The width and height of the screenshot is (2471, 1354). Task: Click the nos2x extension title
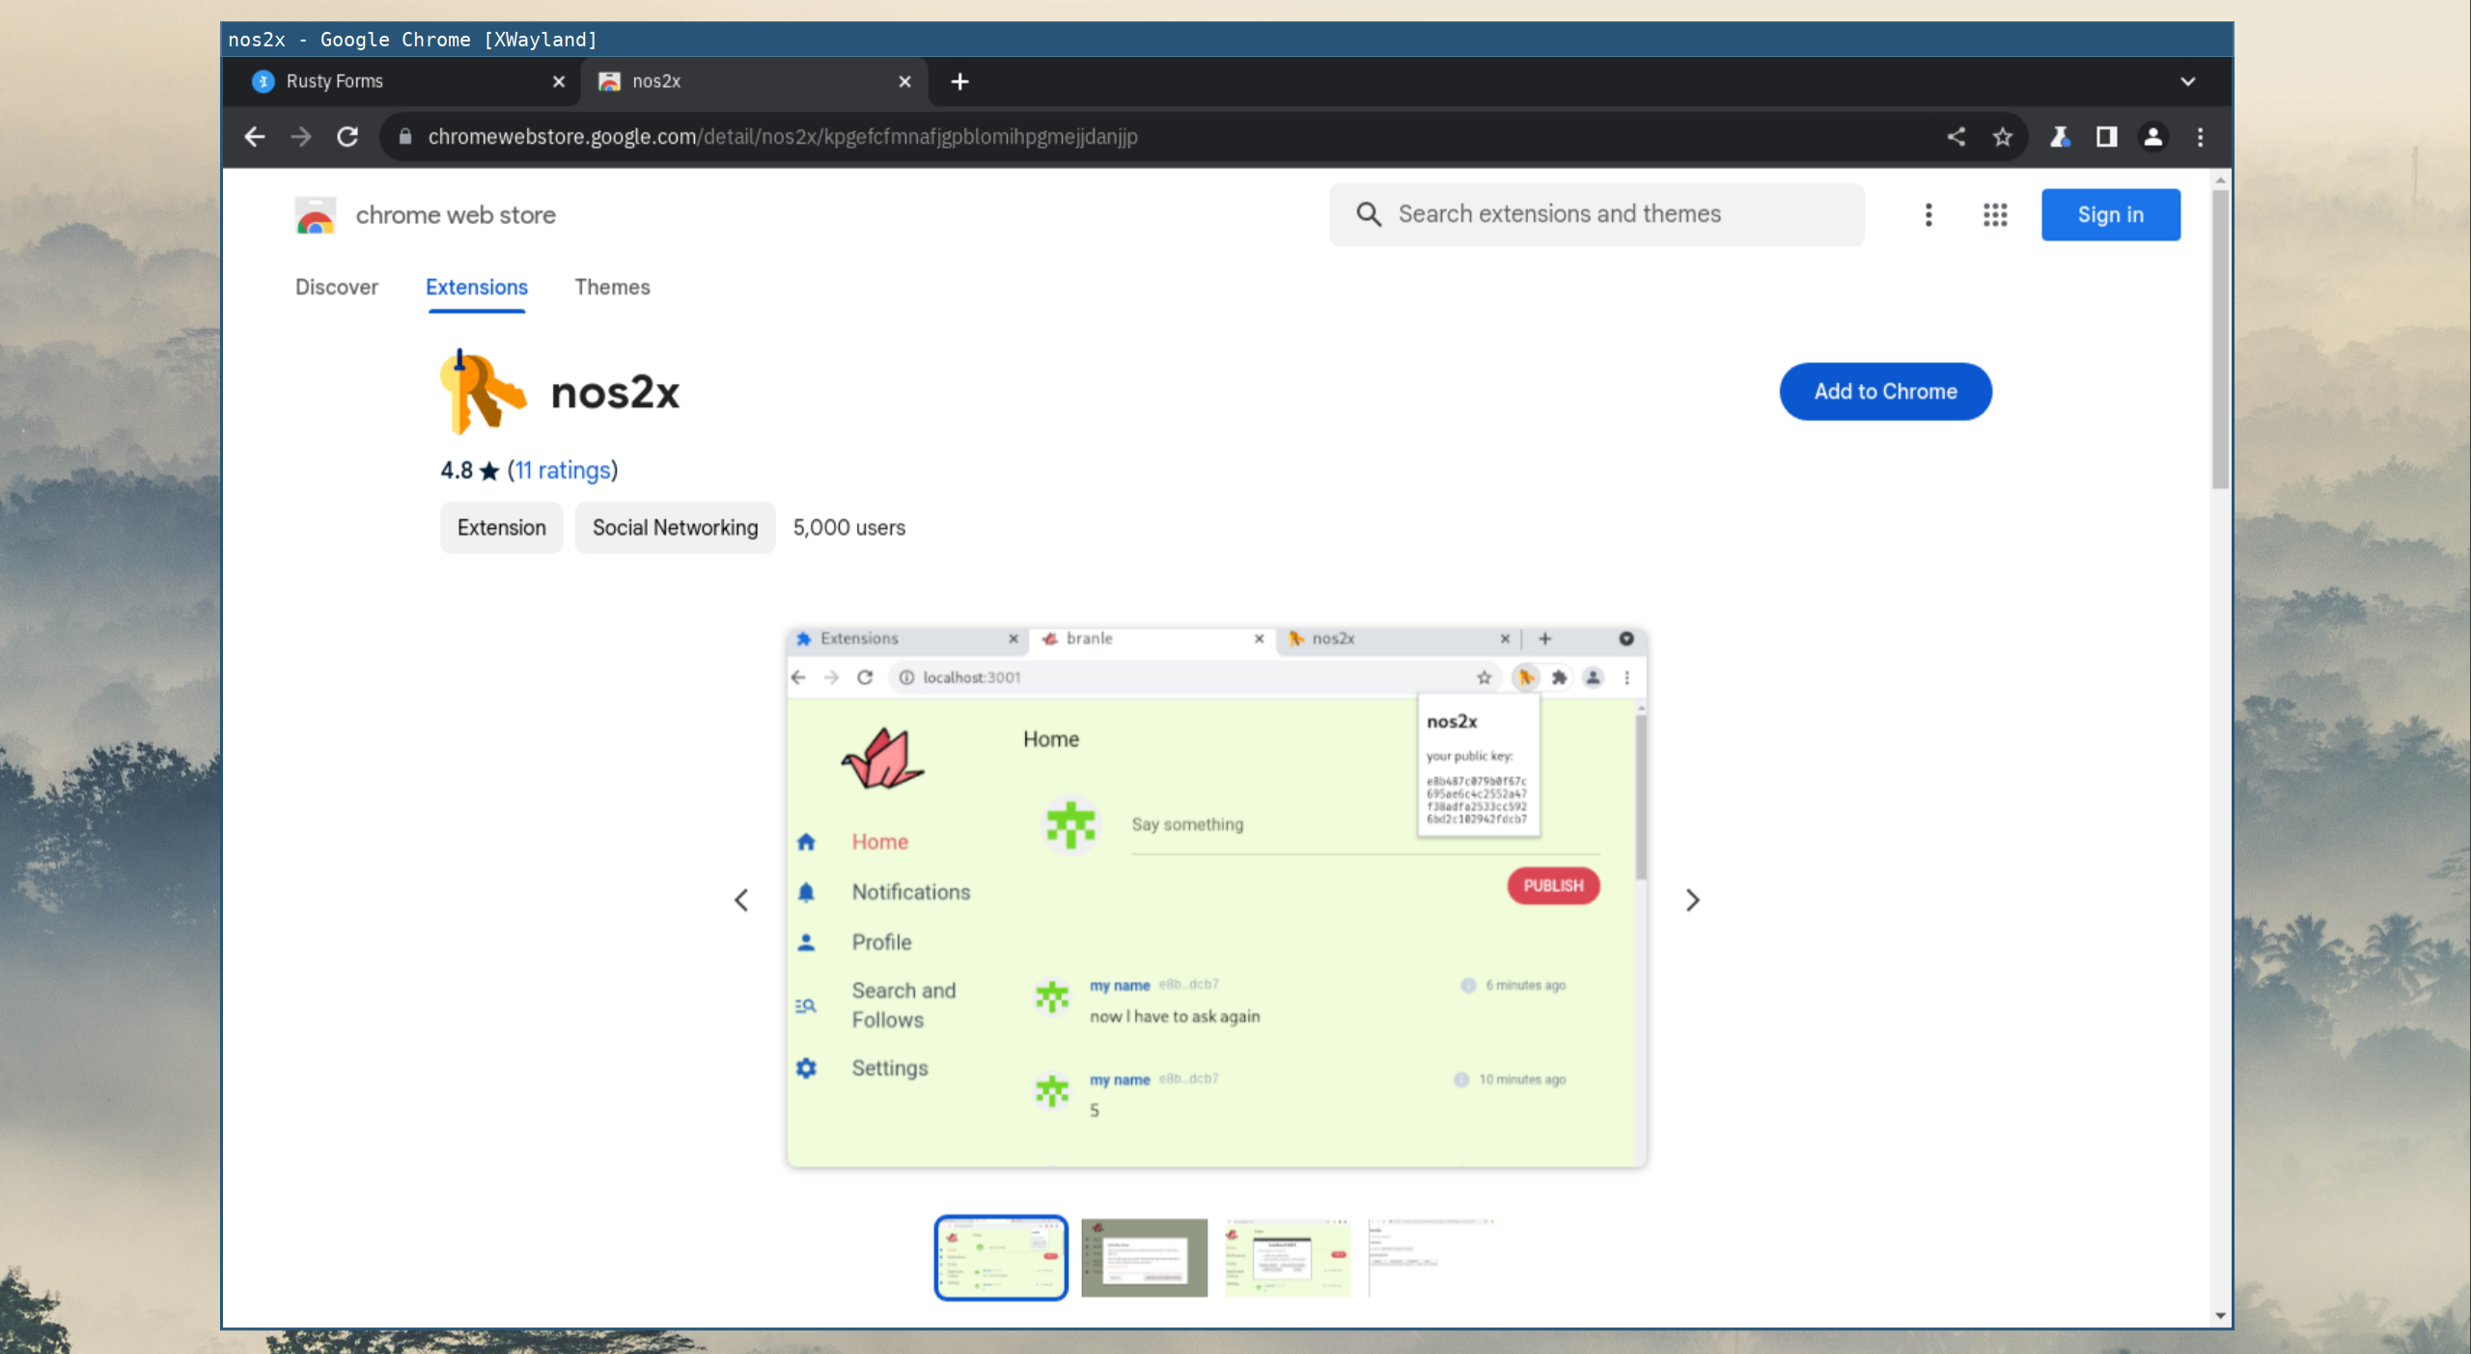click(615, 393)
